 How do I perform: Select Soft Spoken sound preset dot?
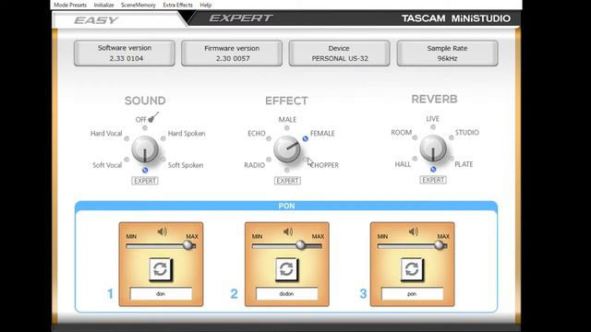(163, 160)
